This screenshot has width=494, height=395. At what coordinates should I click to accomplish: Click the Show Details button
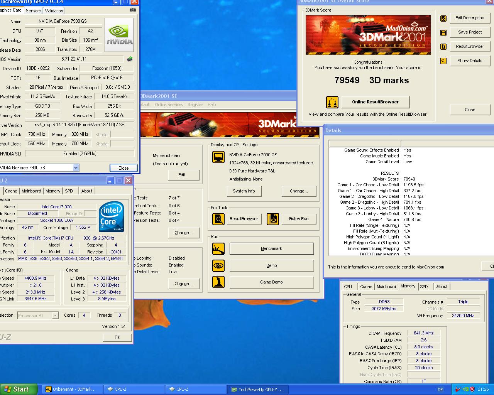point(470,61)
